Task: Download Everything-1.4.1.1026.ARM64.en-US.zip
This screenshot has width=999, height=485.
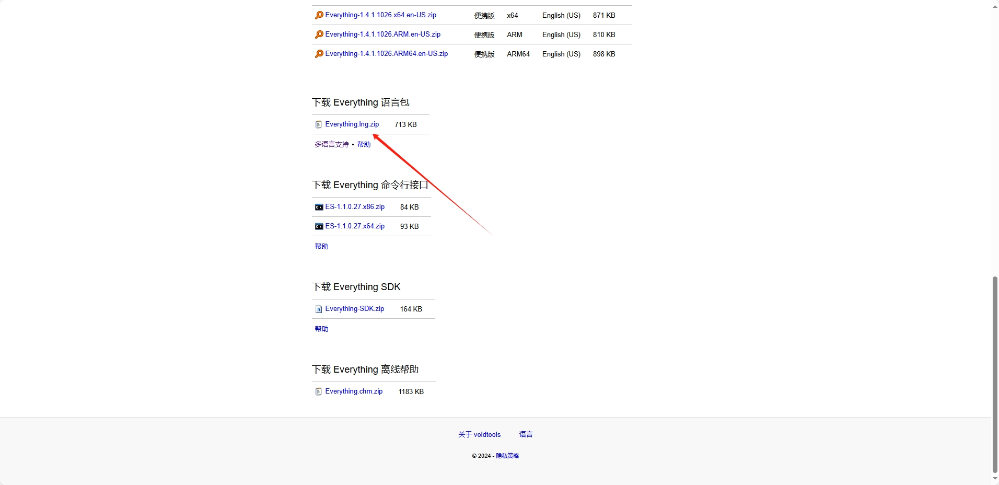Action: point(386,54)
